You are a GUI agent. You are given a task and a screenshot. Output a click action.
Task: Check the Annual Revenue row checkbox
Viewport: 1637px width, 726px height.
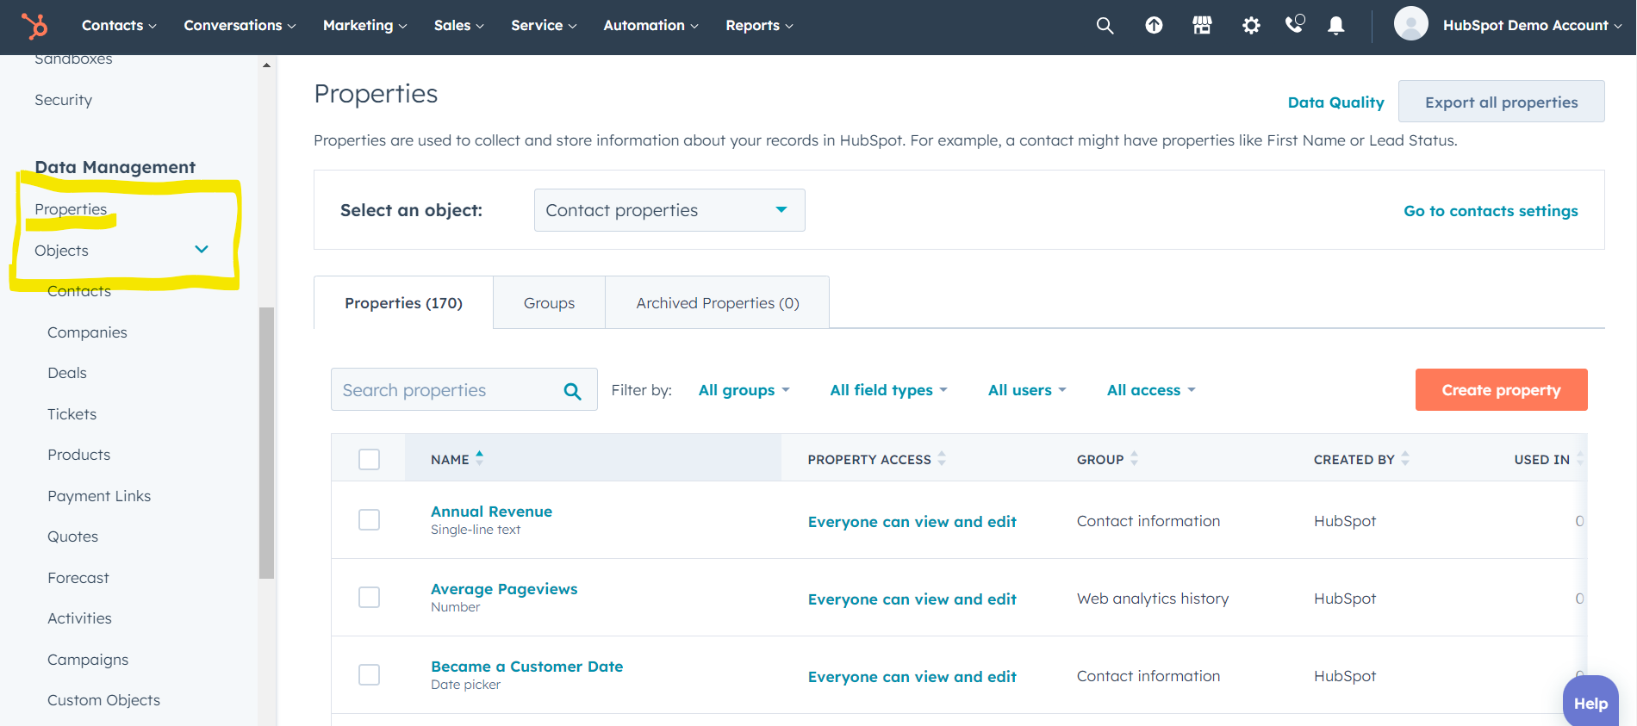369,519
